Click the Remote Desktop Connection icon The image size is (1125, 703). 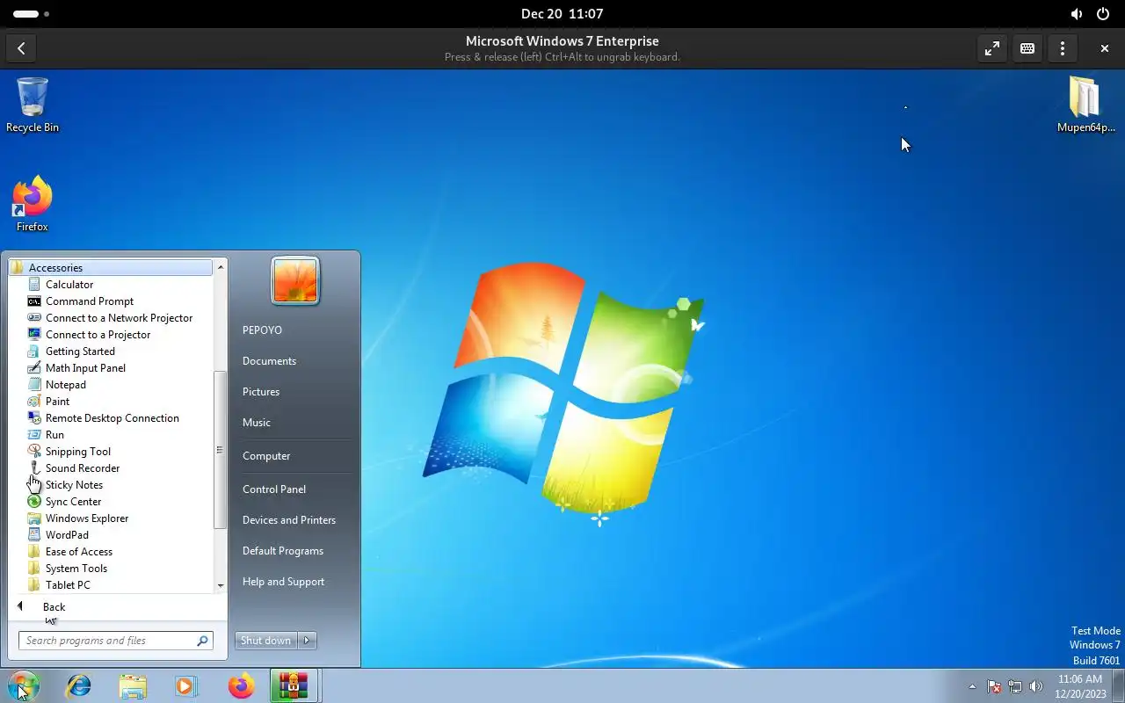[x=34, y=418]
